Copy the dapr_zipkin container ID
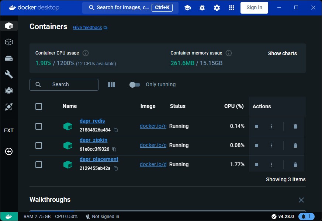The height and width of the screenshot is (221, 322). click(114, 149)
